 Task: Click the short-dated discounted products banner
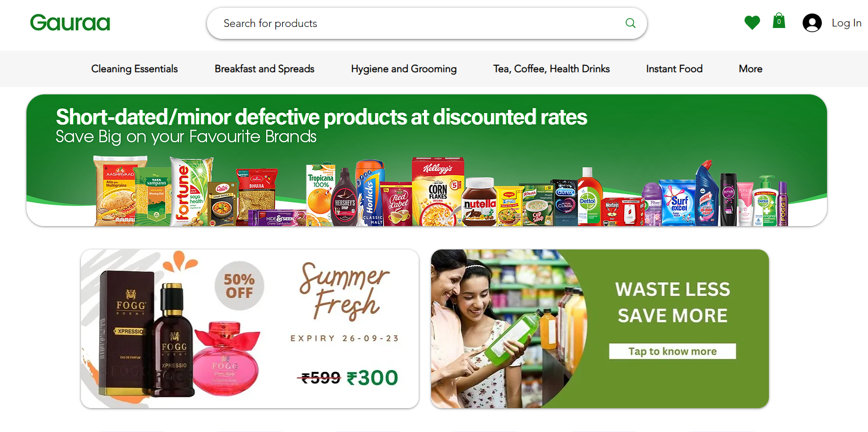coord(426,160)
